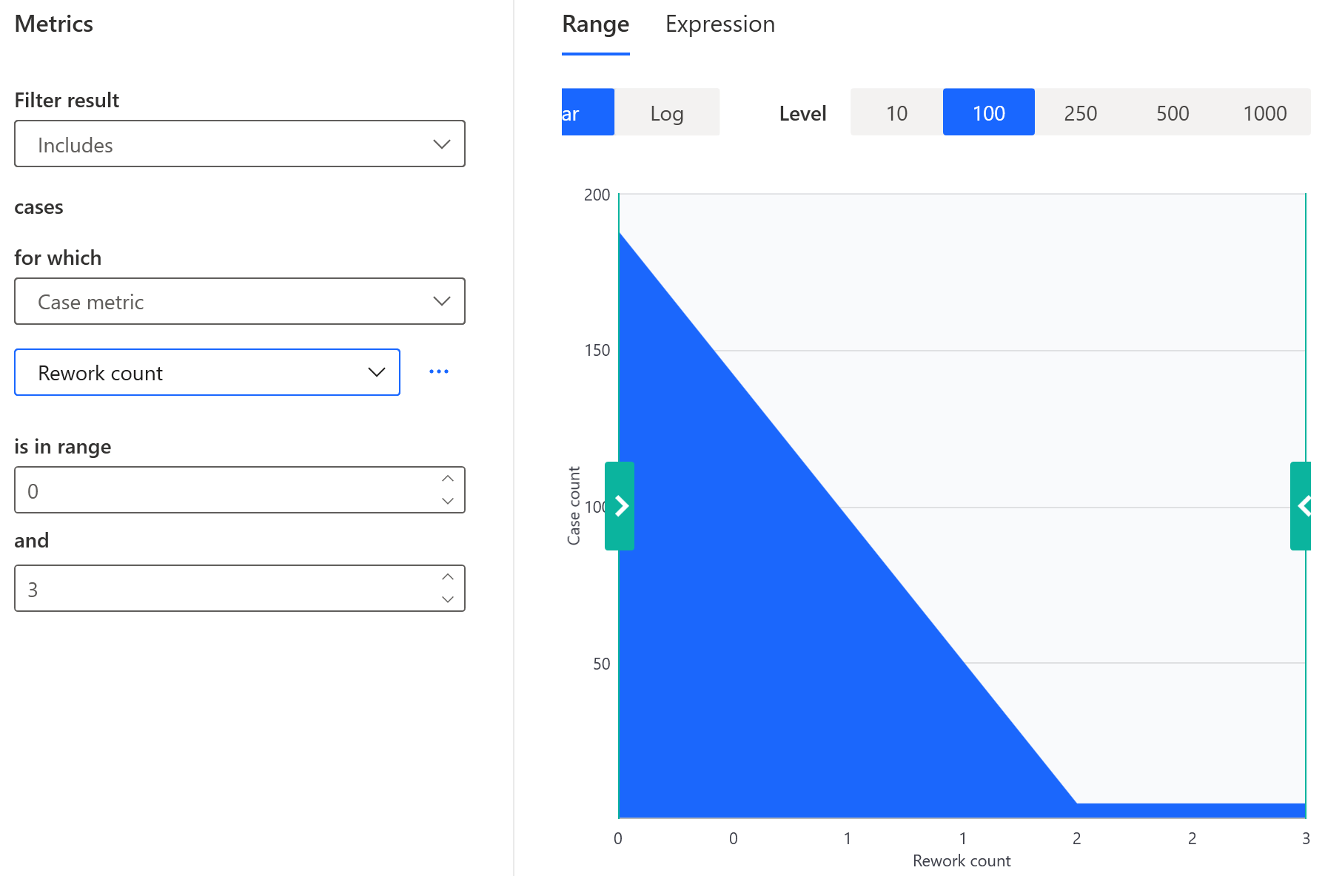This screenshot has height=876, width=1325.
Task: Select Level 1000
Action: [1264, 112]
